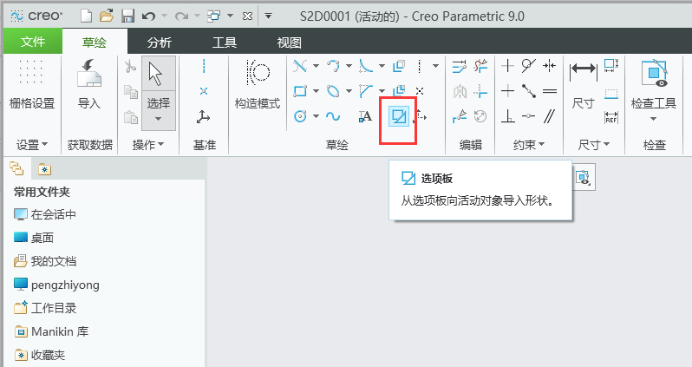Click the 栅格设置 button

pos(32,84)
